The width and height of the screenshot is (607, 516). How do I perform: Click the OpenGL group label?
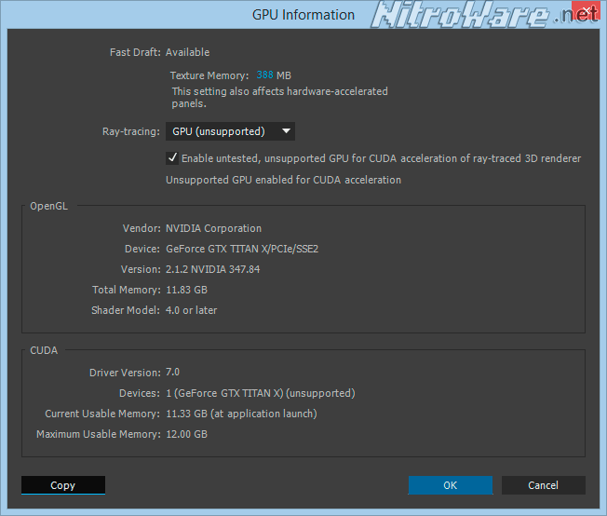[x=48, y=206]
